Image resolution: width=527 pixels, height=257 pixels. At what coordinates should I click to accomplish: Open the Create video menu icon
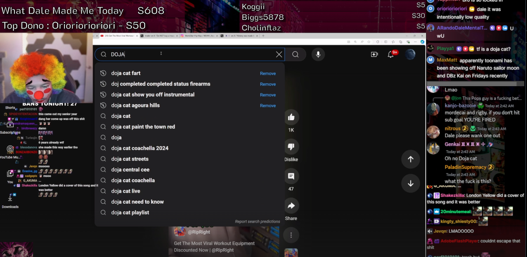(374, 54)
